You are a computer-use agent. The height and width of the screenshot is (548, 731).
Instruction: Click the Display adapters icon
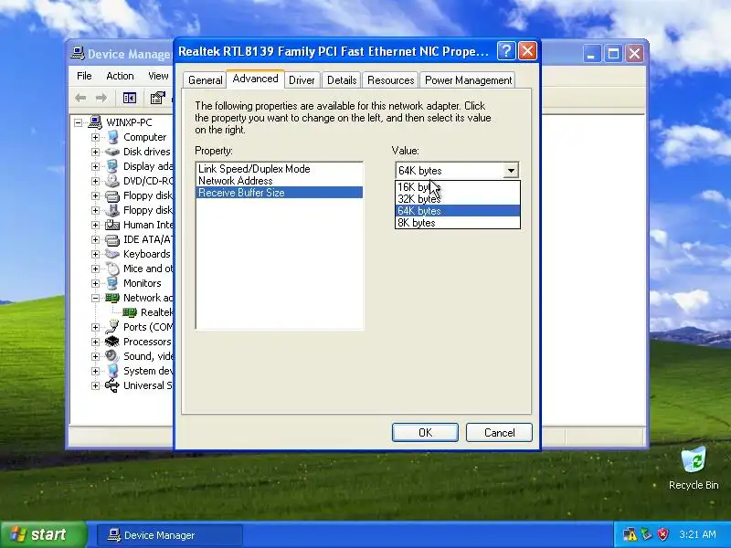[112, 166]
